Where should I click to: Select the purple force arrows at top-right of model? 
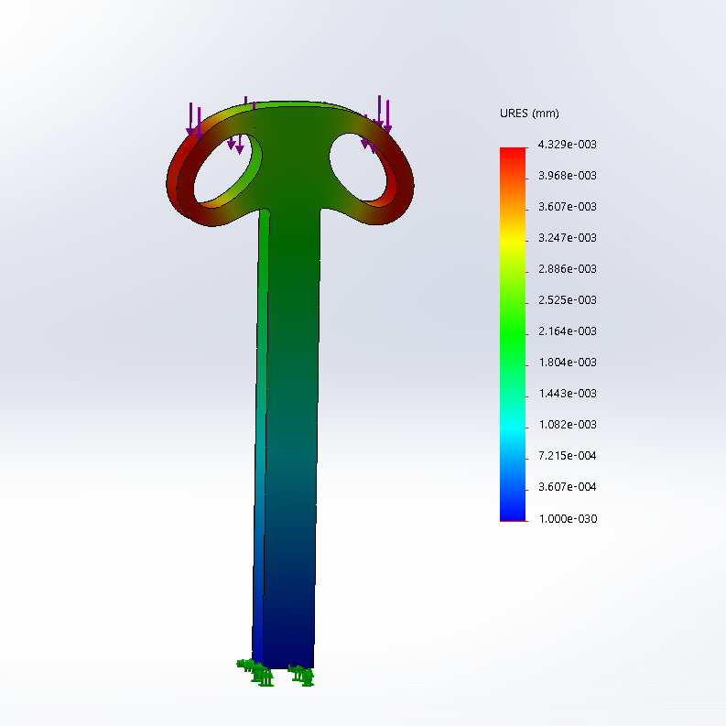[x=383, y=114]
